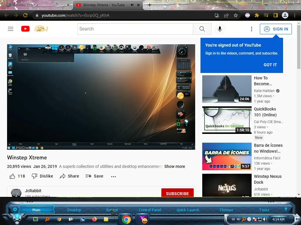Expand description with Show more
Screen dimensions: 301x225
click(175, 166)
